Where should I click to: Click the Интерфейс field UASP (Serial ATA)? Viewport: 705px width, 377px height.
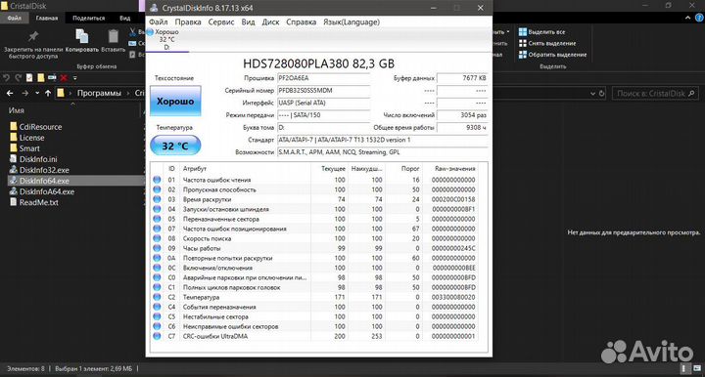pos(323,103)
